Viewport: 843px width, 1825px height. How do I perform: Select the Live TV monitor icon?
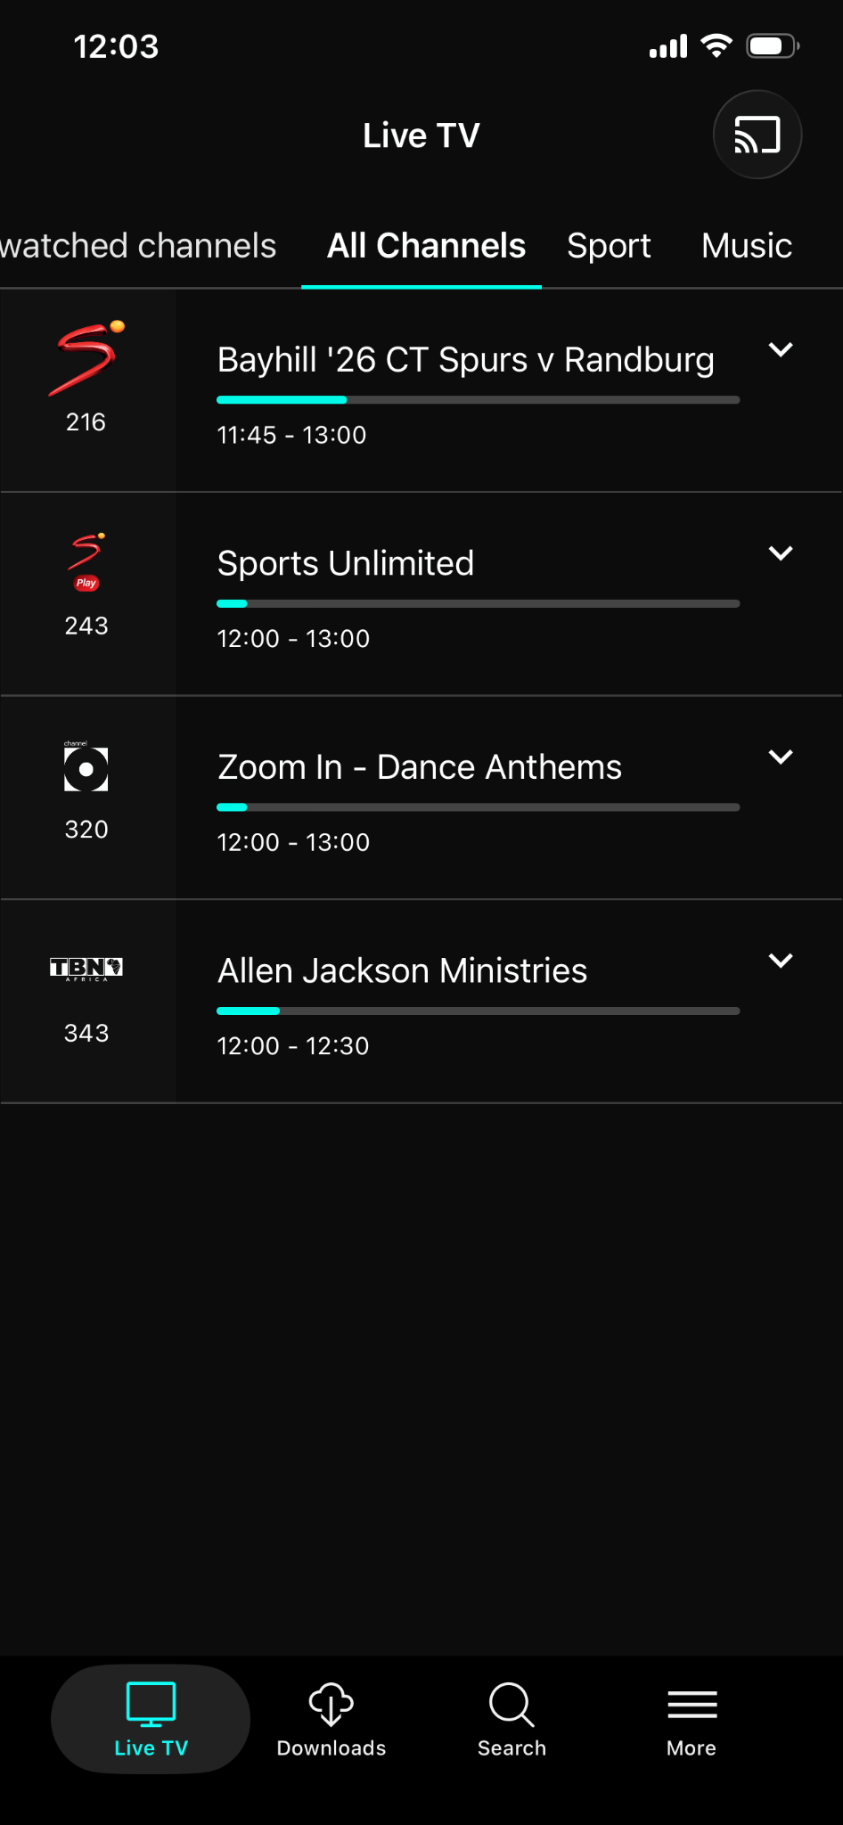(151, 1704)
